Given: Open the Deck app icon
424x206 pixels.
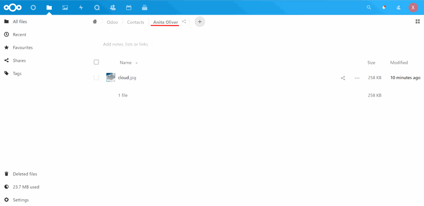Looking at the screenshot, I should click(x=144, y=7).
